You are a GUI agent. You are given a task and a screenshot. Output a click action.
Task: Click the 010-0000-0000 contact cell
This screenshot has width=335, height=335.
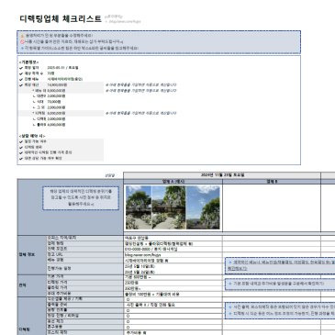[x=173, y=249]
